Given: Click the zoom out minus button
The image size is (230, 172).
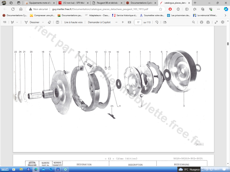Looking at the screenshot, I should pos(116,22).
